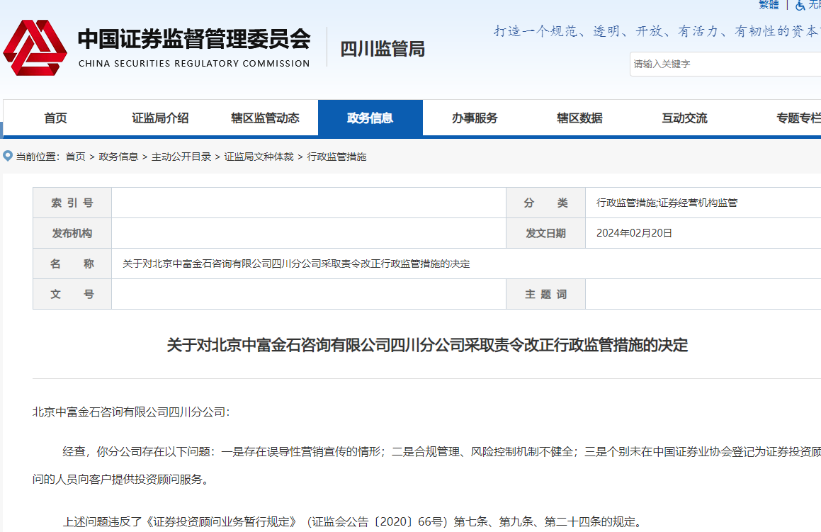Go to 主动公开目录 in the breadcrumb

pyautogui.click(x=181, y=157)
